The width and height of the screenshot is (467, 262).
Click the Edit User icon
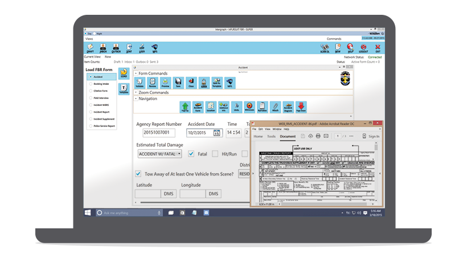142,48
